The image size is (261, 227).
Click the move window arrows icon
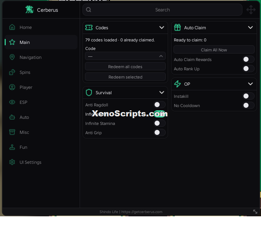[251, 10]
